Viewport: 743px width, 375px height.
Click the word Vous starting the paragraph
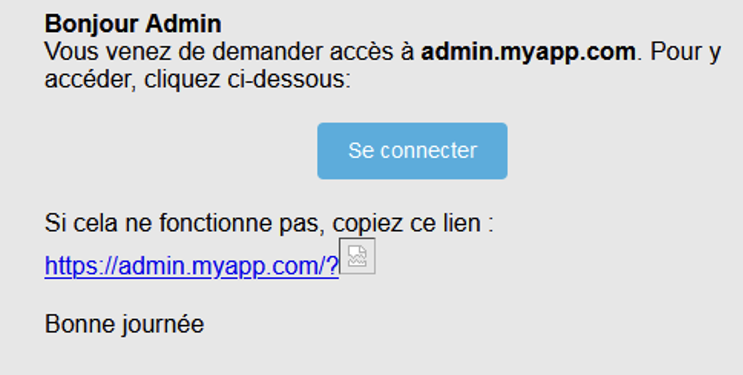(x=71, y=52)
